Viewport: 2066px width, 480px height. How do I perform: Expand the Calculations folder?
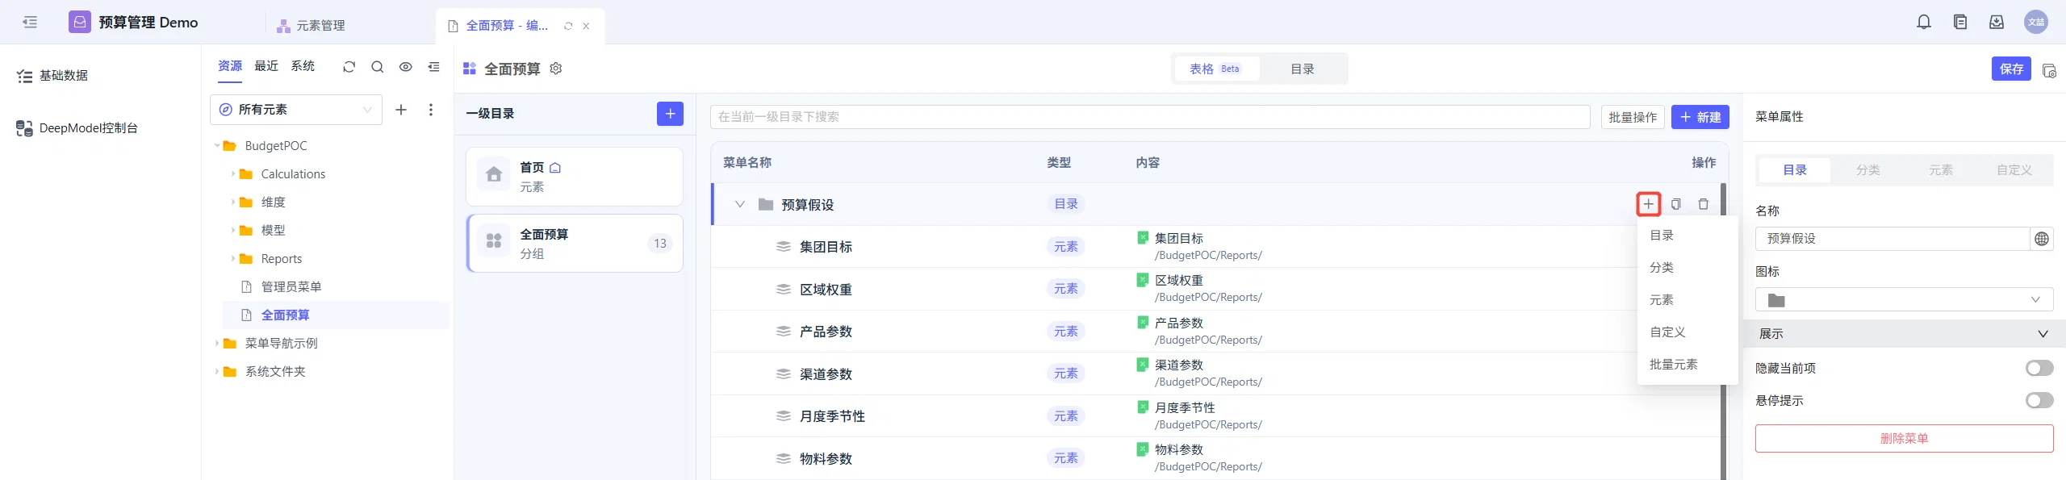pos(233,174)
